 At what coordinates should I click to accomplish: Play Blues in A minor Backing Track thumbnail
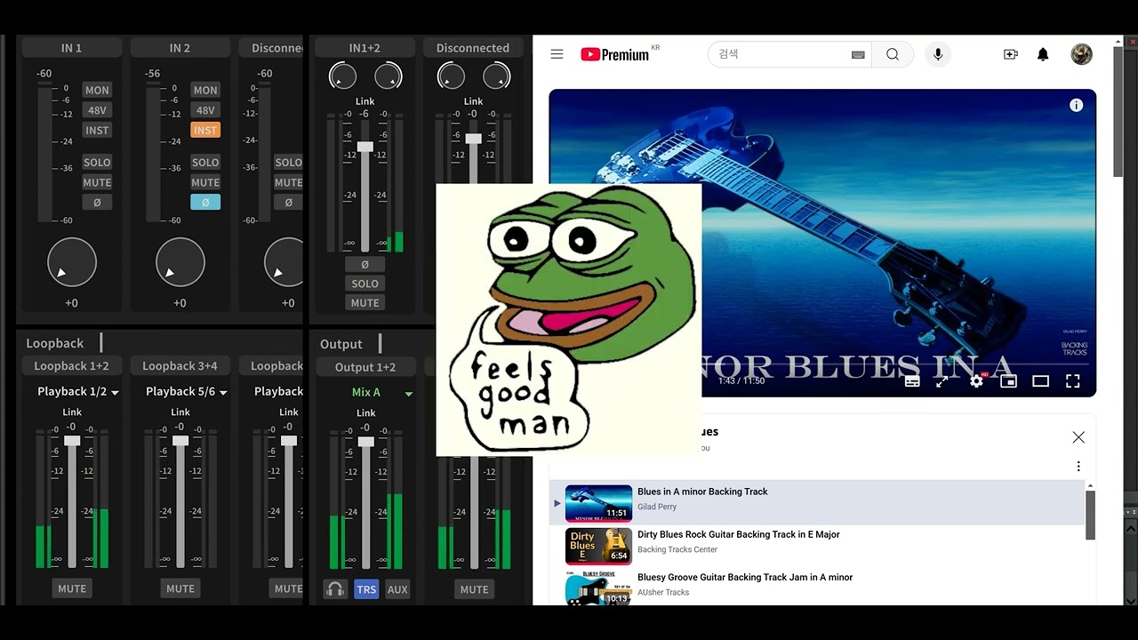tap(598, 503)
